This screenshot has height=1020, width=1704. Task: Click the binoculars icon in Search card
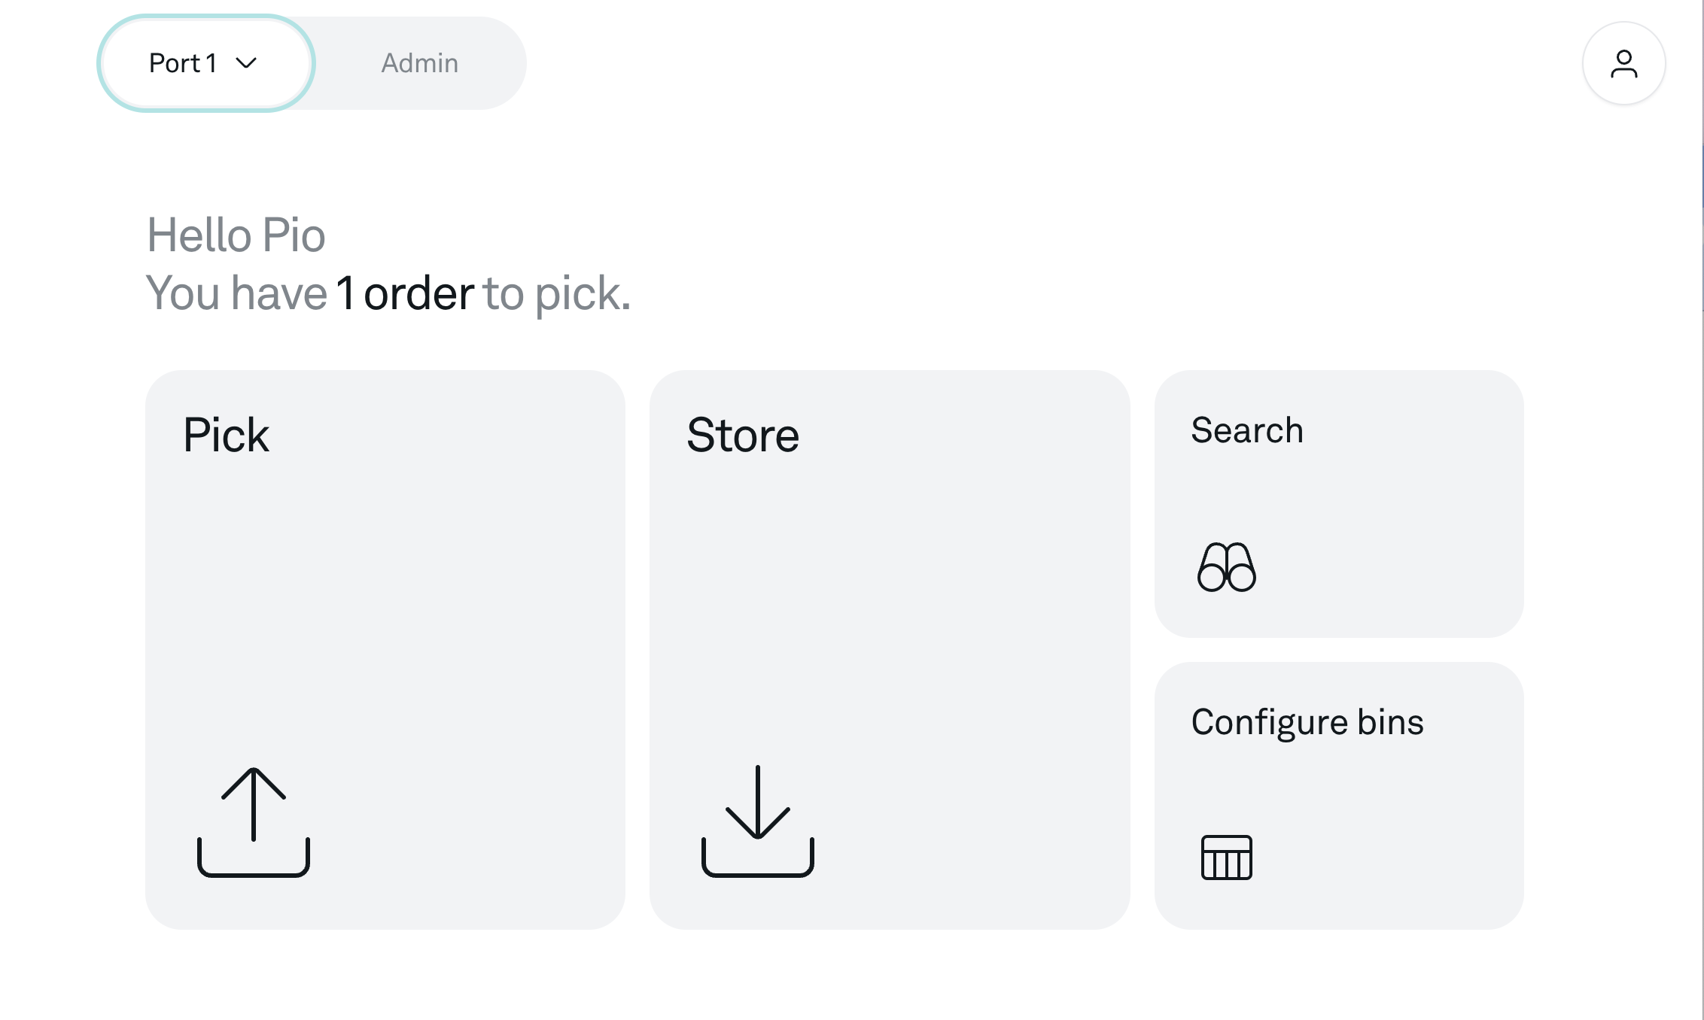(x=1227, y=567)
